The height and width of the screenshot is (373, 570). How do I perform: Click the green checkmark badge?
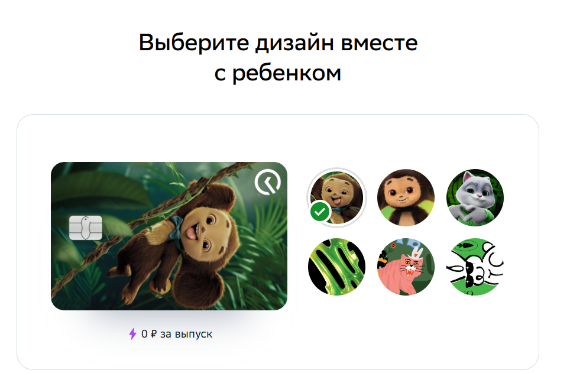(x=320, y=212)
